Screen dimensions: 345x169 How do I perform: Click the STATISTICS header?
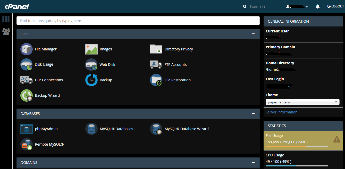click(x=303, y=126)
